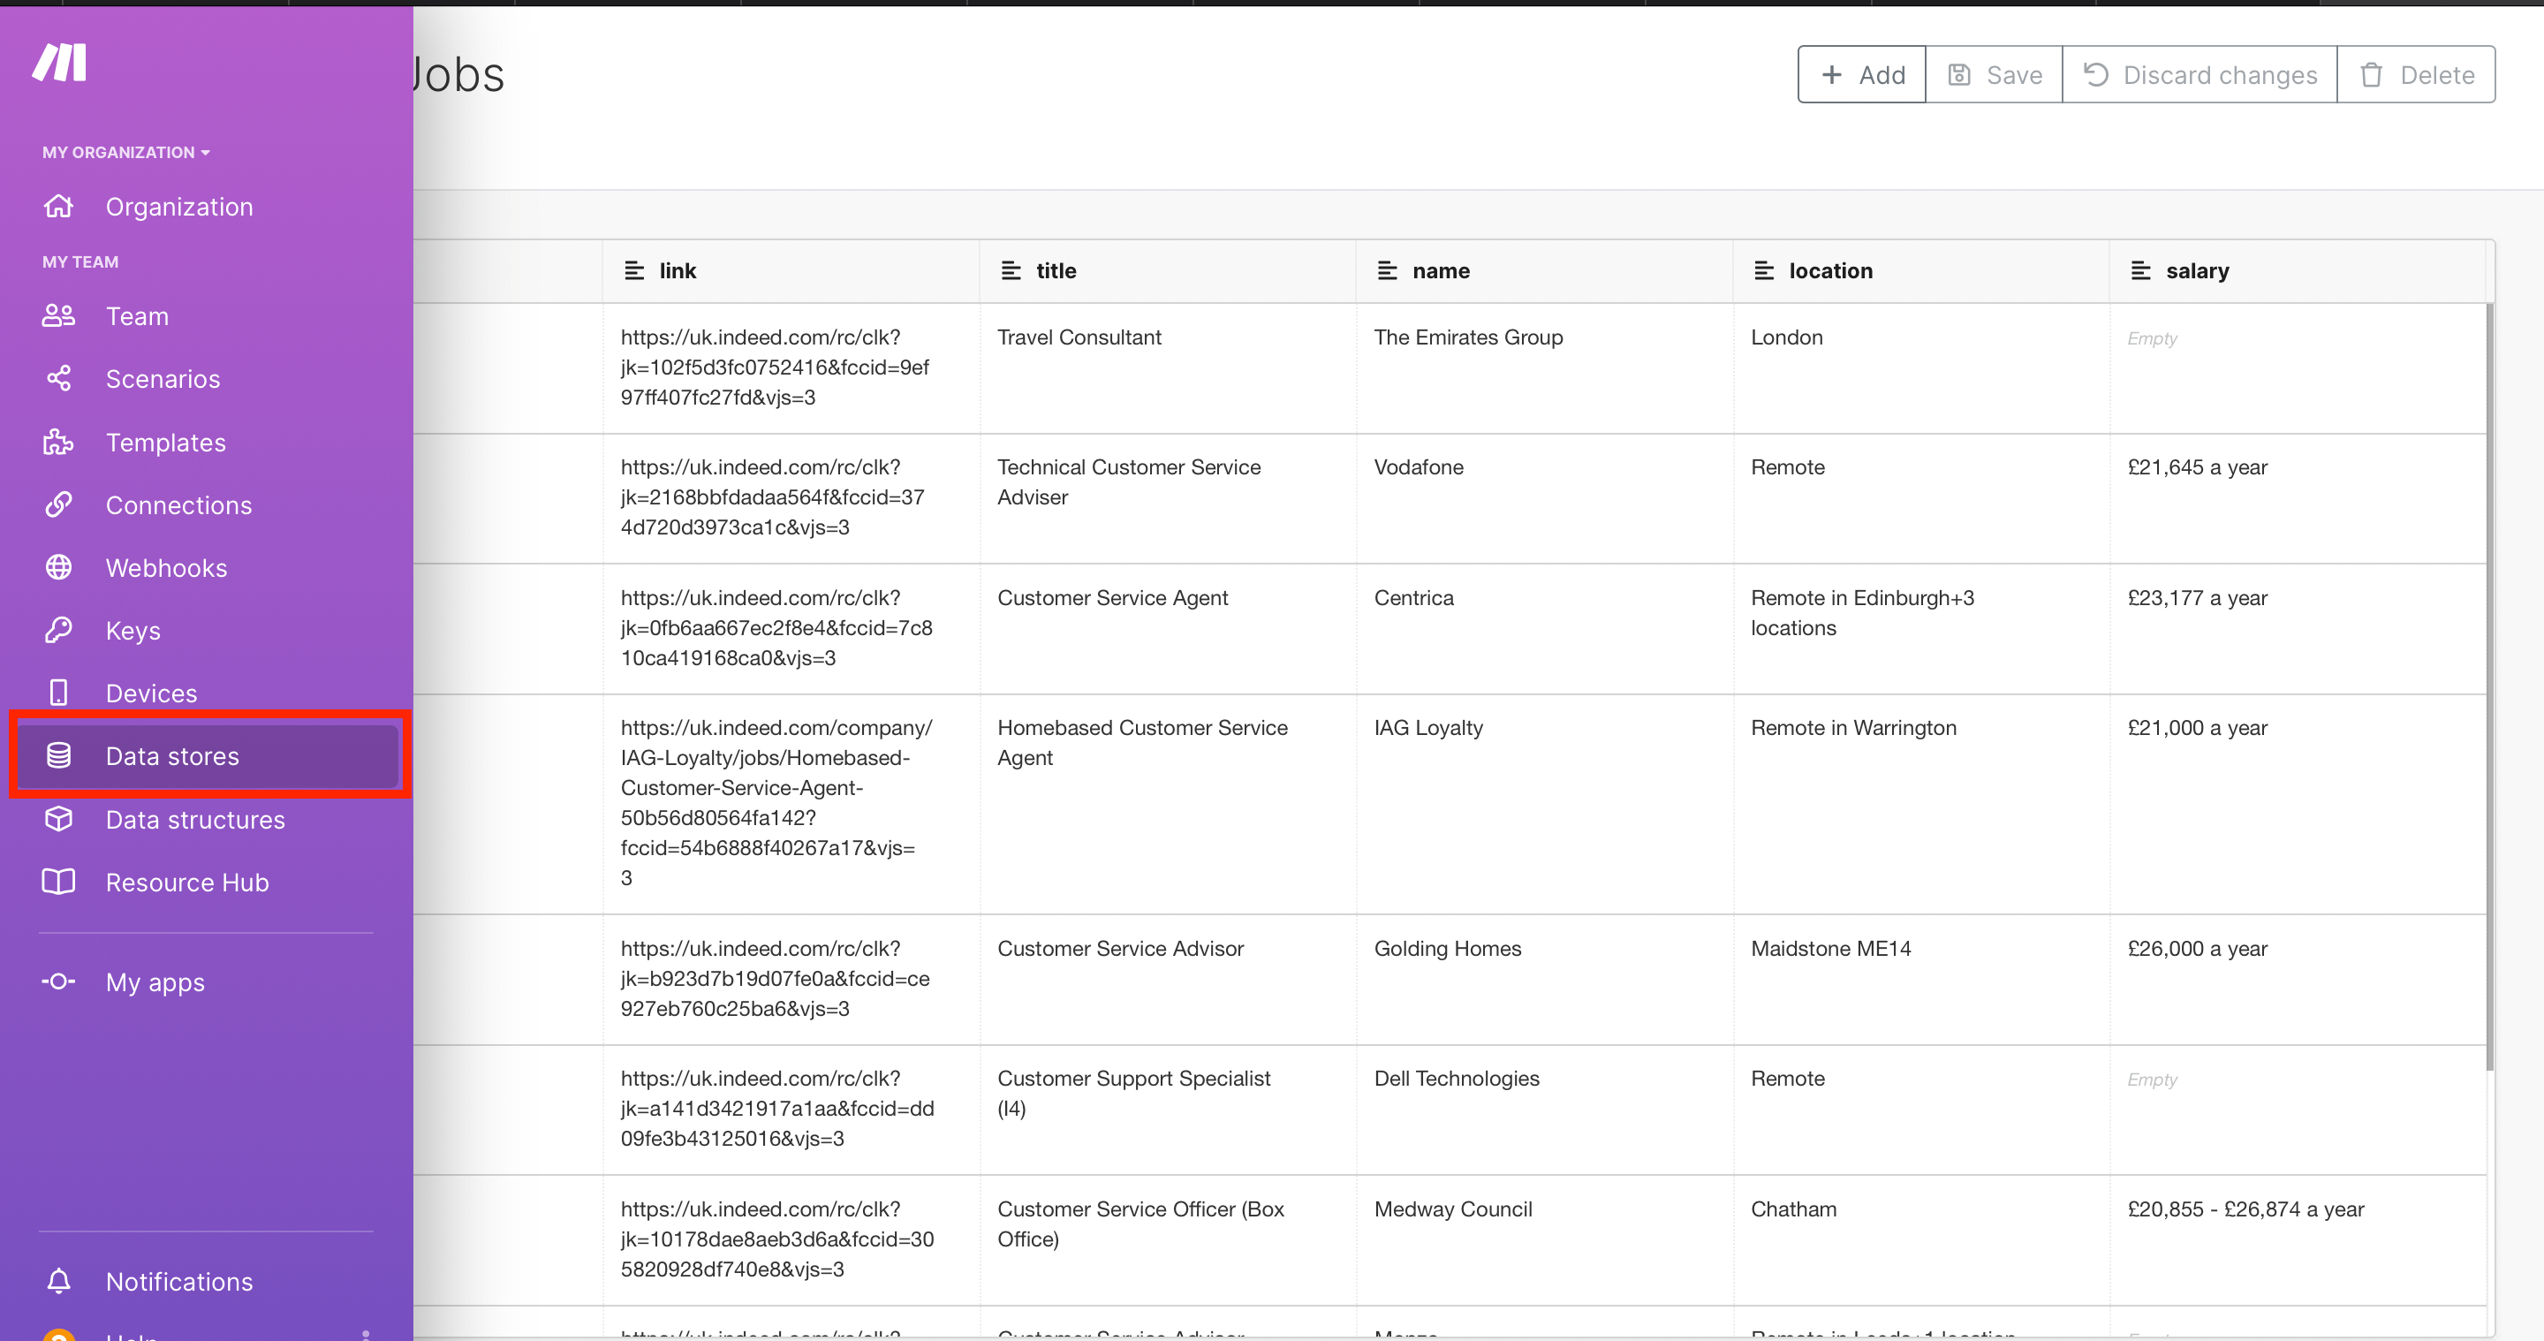Open the link column header options

click(636, 269)
